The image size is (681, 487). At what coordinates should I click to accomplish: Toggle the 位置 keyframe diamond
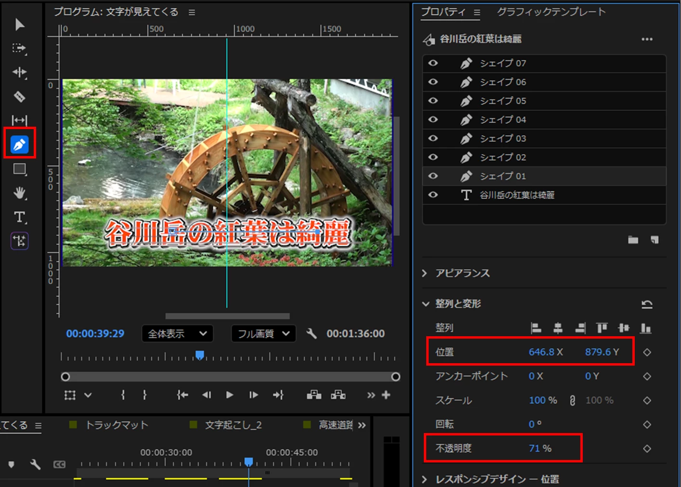coord(647,352)
